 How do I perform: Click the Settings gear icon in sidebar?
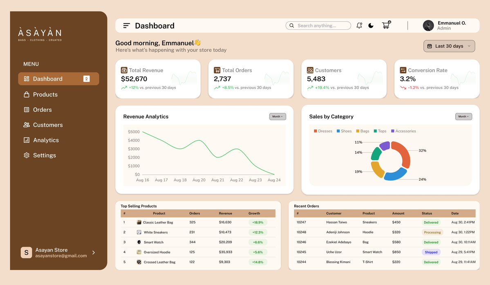(x=27, y=155)
